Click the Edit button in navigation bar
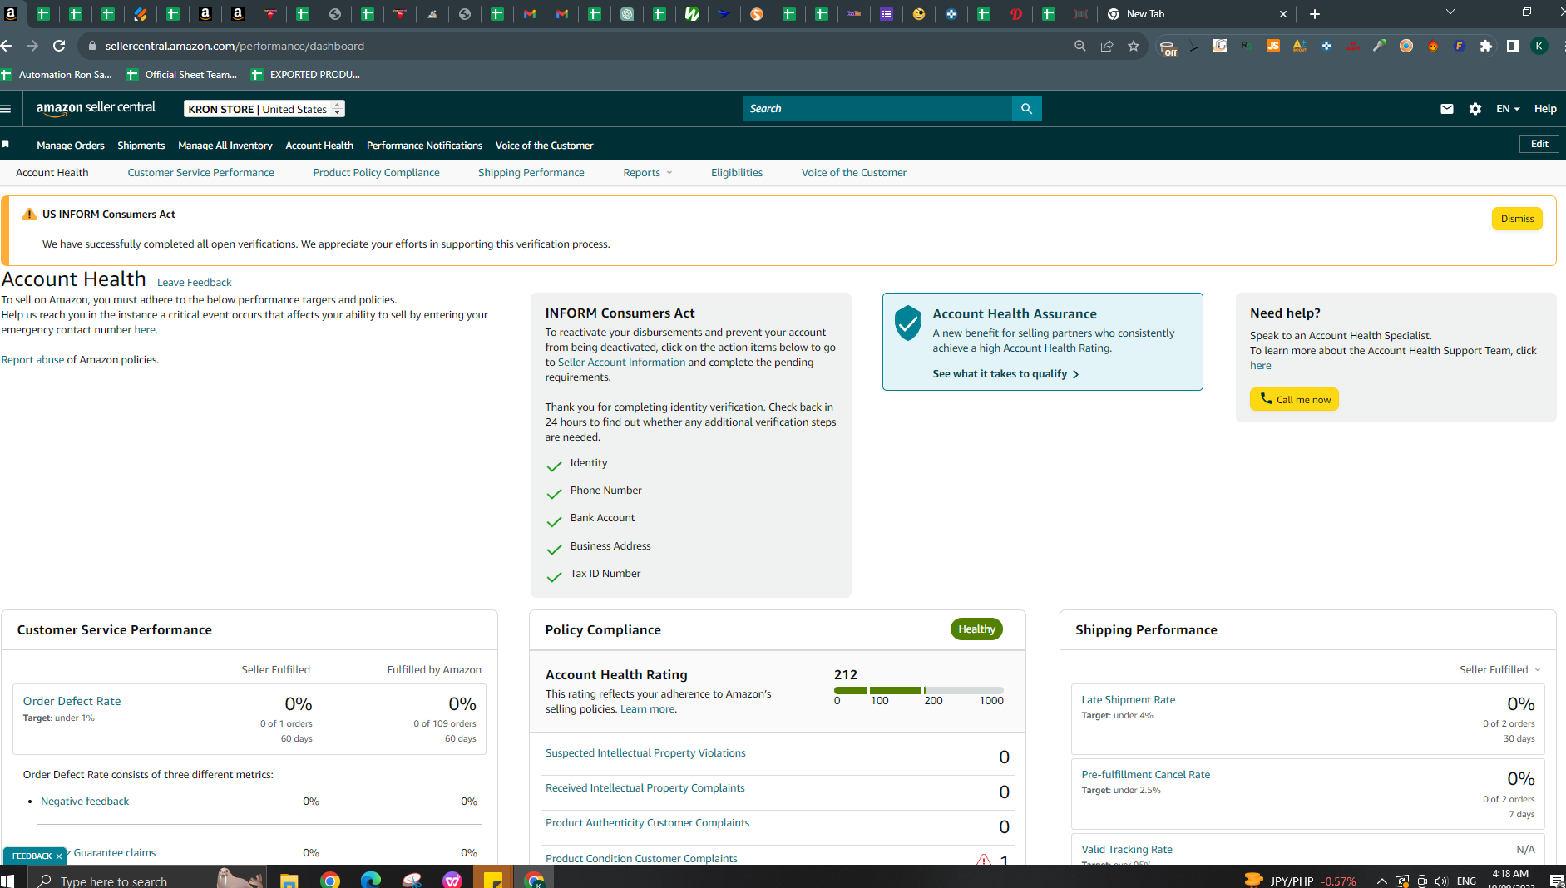The width and height of the screenshot is (1566, 888). (x=1539, y=144)
